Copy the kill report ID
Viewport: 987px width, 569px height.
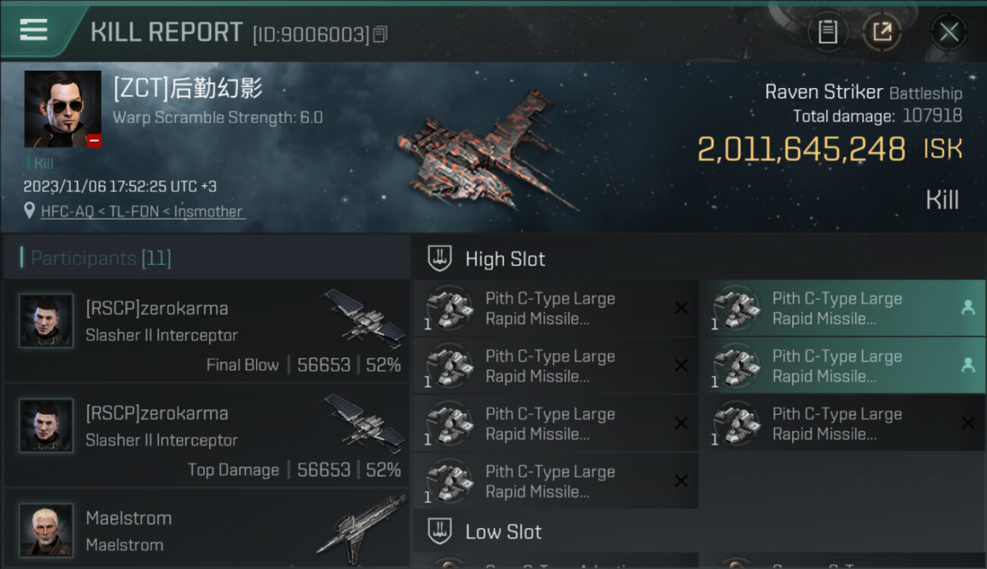[380, 34]
